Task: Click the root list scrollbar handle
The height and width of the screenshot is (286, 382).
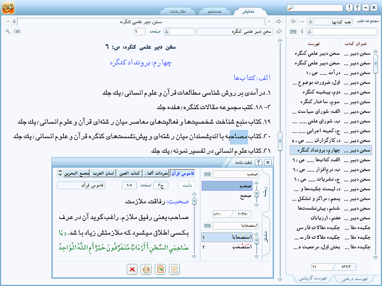Action: (x=257, y=194)
